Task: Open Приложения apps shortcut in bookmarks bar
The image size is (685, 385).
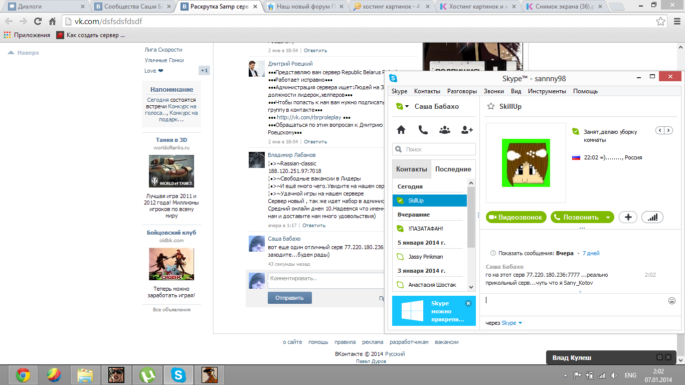Action: tap(27, 35)
